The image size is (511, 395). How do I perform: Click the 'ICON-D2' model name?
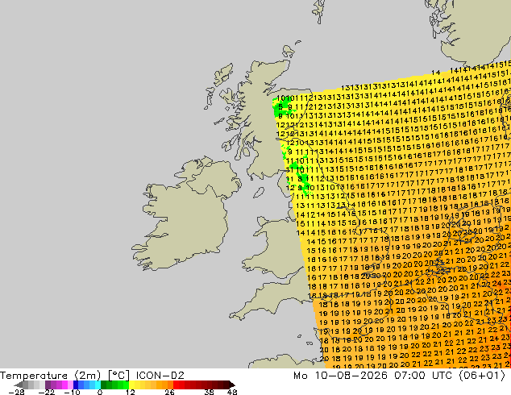pos(160,376)
